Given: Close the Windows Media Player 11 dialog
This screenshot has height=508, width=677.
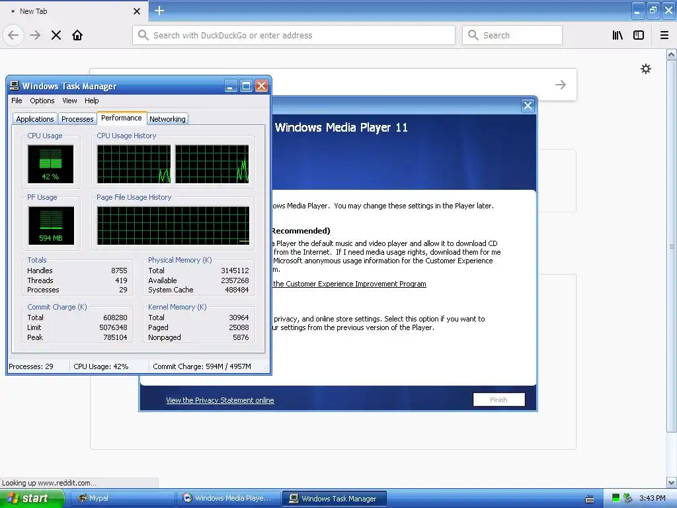Looking at the screenshot, I should (x=528, y=105).
